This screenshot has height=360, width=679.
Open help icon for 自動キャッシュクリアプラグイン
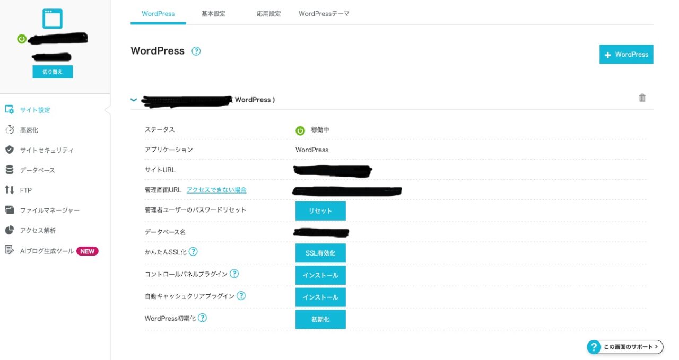pos(241,296)
